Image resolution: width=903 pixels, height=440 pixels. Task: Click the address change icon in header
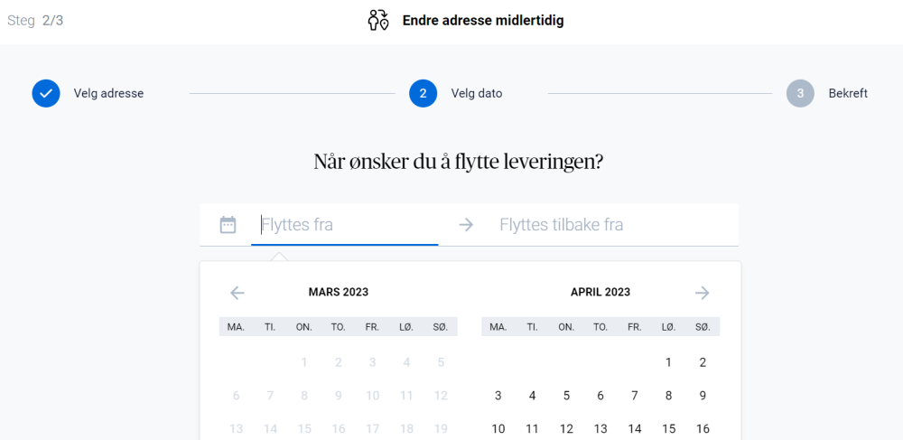[x=378, y=20]
